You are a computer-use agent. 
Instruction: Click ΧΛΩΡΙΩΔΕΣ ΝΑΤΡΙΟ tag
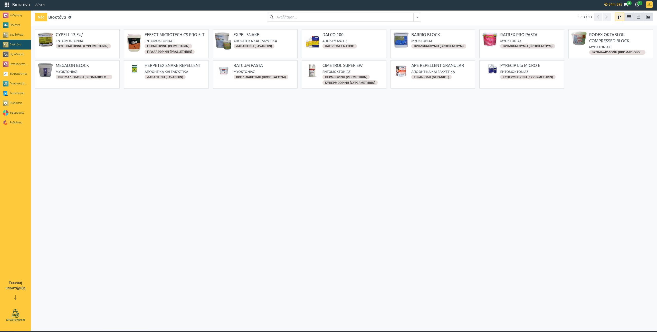(339, 46)
